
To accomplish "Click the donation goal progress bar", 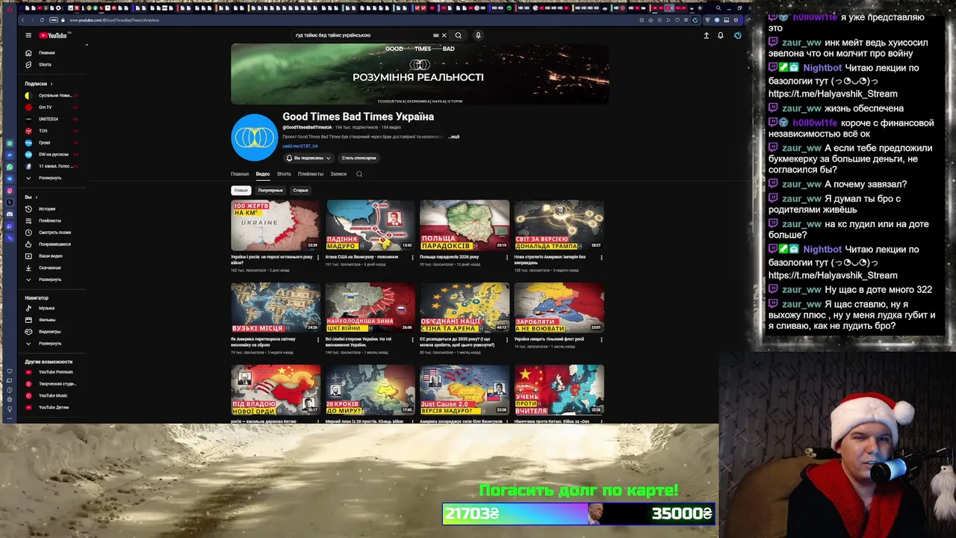I will 579,514.
